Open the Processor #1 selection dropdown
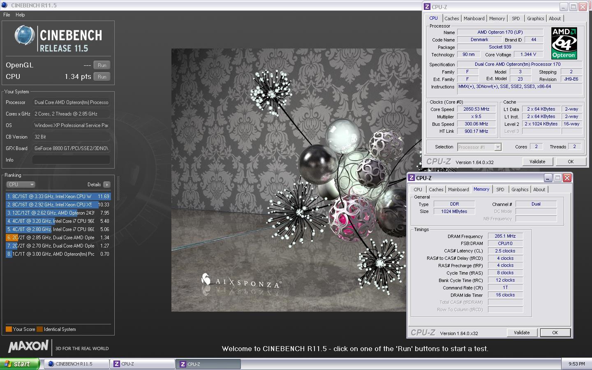Screen dimensions: 592x370 tap(479, 147)
